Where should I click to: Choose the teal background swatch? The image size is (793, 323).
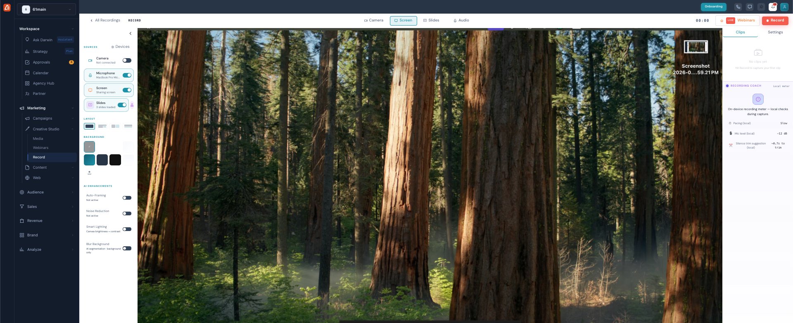[x=89, y=160]
